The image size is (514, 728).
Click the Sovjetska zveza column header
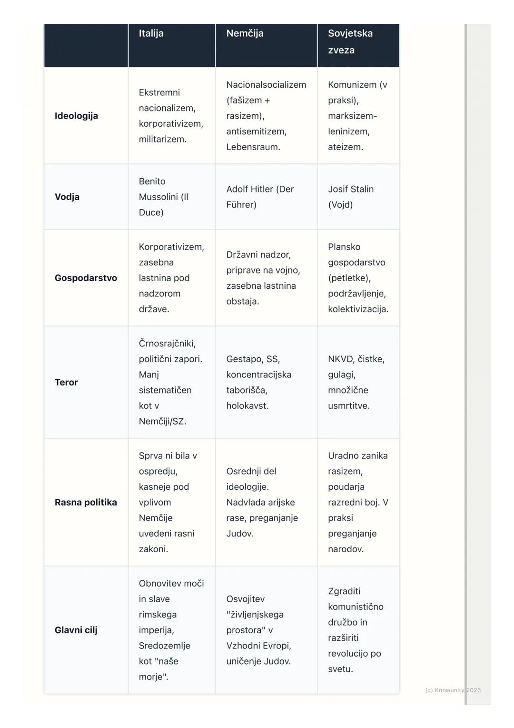tap(350, 41)
